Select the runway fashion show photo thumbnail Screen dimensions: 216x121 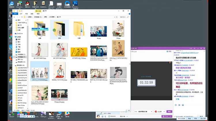click(x=59, y=95)
